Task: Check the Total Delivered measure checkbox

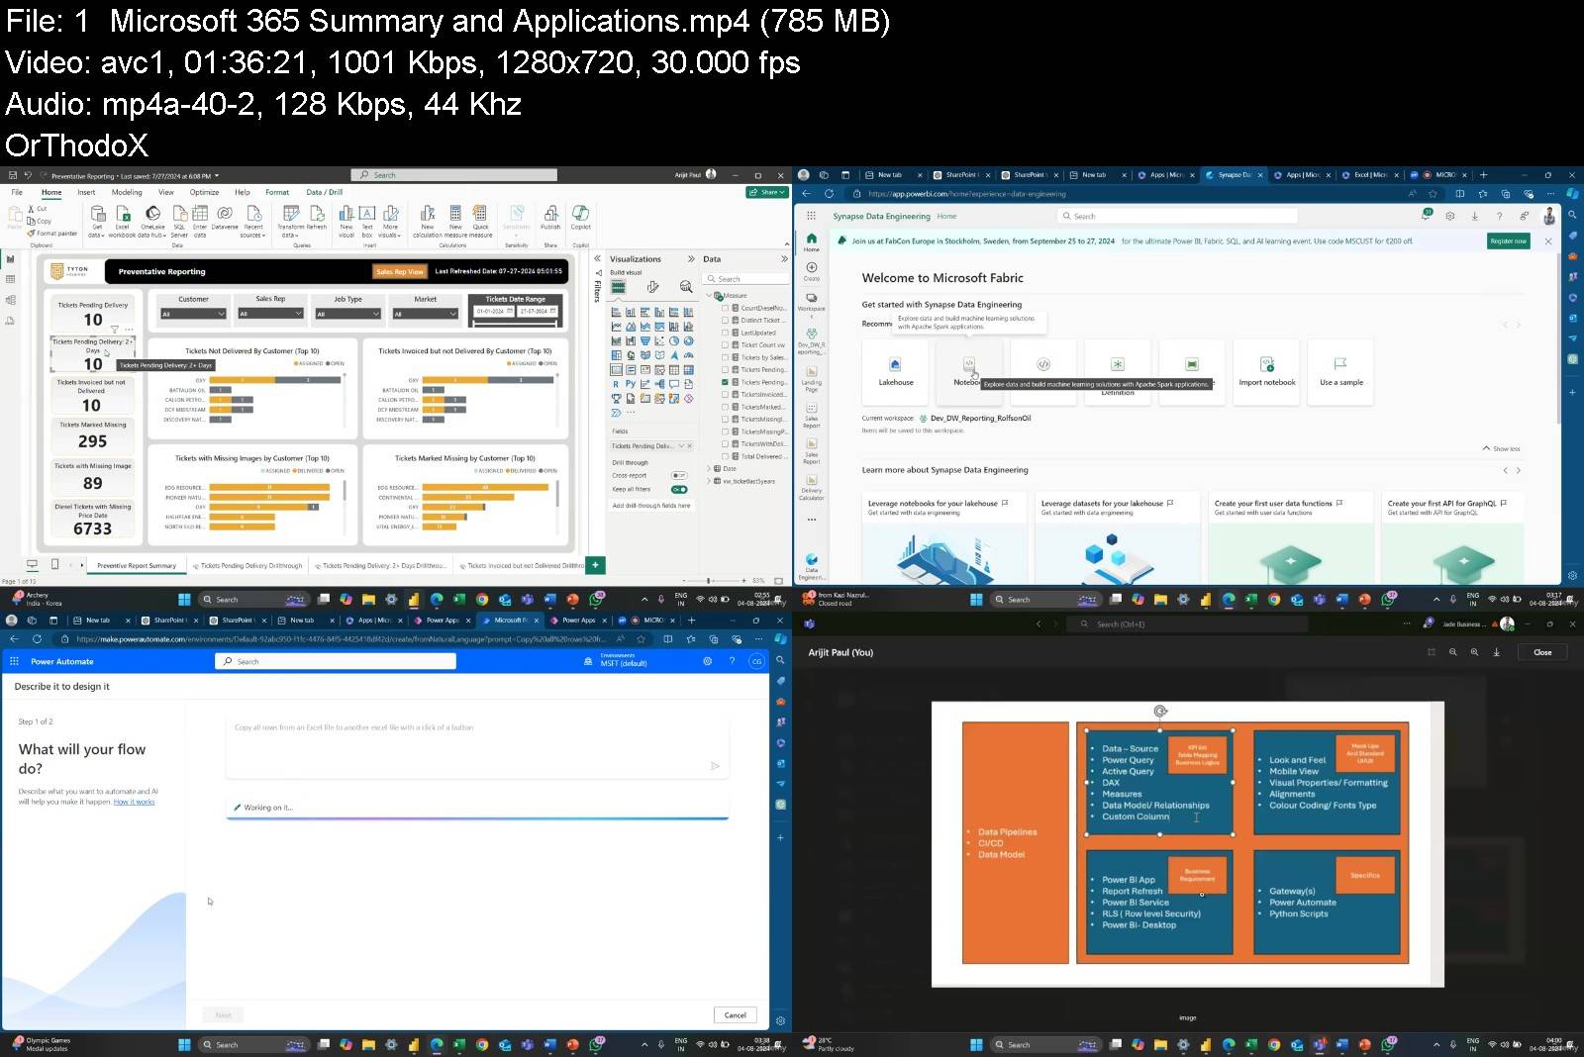Action: pyautogui.click(x=725, y=456)
